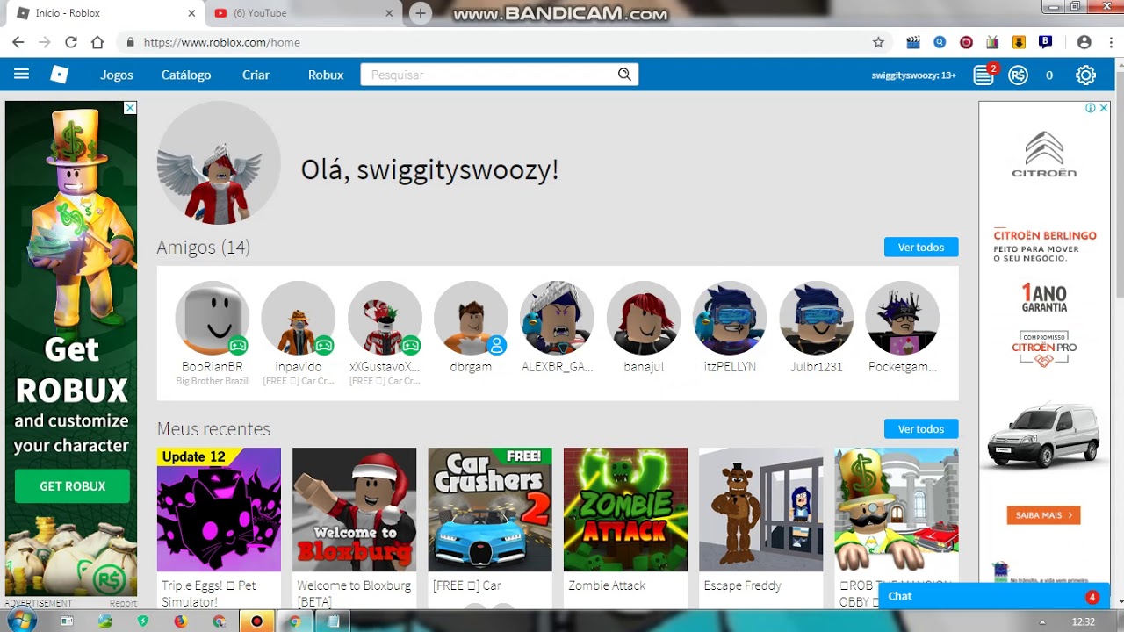Open the Criar menu item

tap(256, 75)
